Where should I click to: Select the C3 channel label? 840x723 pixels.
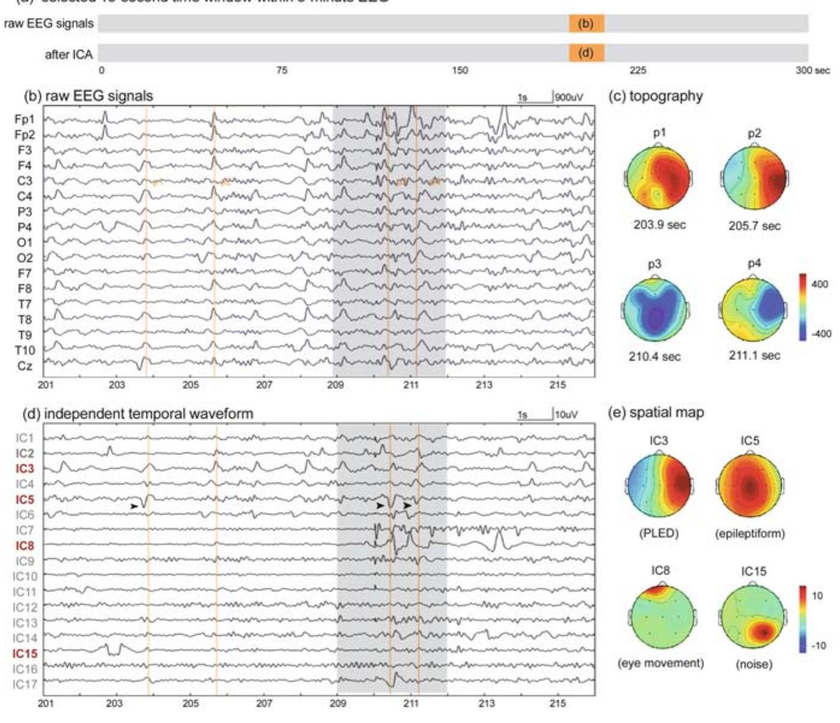(25, 181)
